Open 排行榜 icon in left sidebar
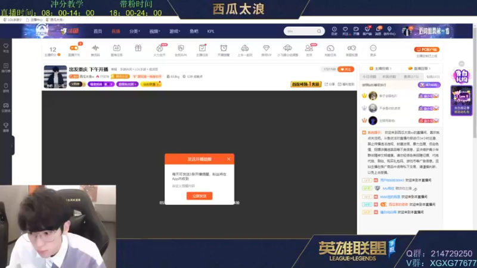This screenshot has height=268, width=477. [6, 67]
